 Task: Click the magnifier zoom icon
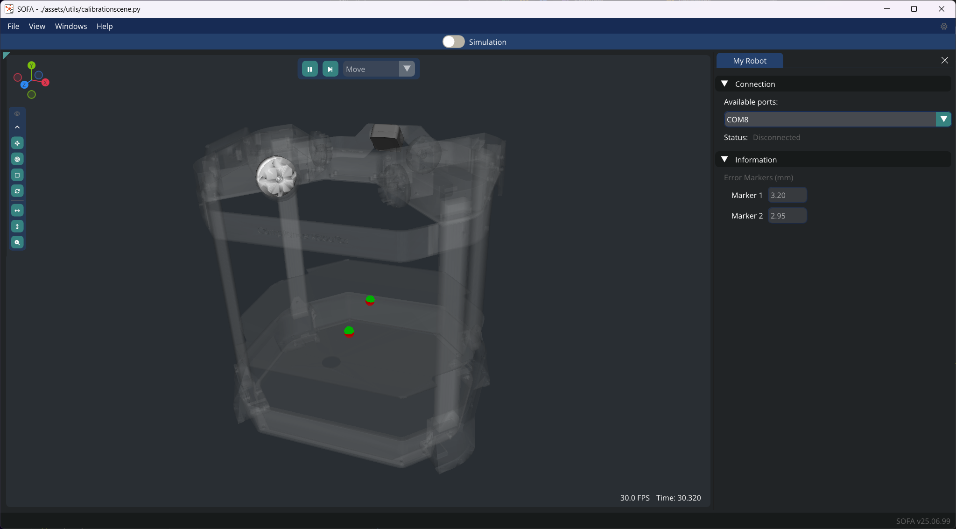coord(17,242)
